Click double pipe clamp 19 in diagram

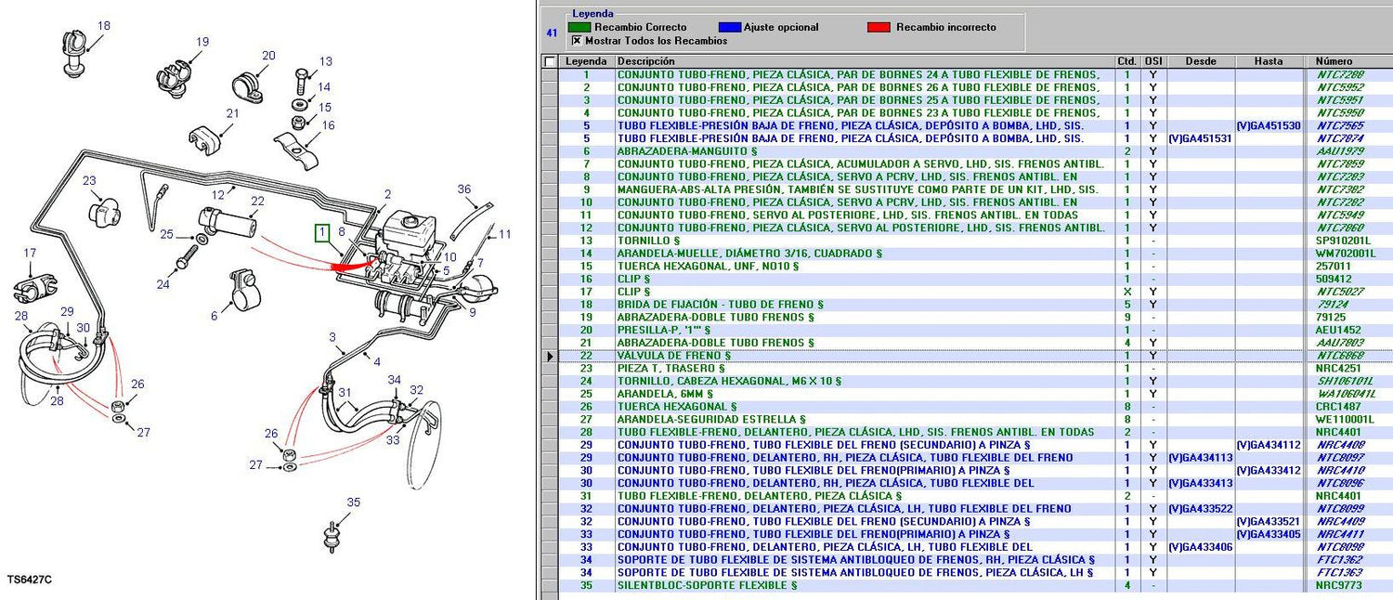tap(173, 75)
